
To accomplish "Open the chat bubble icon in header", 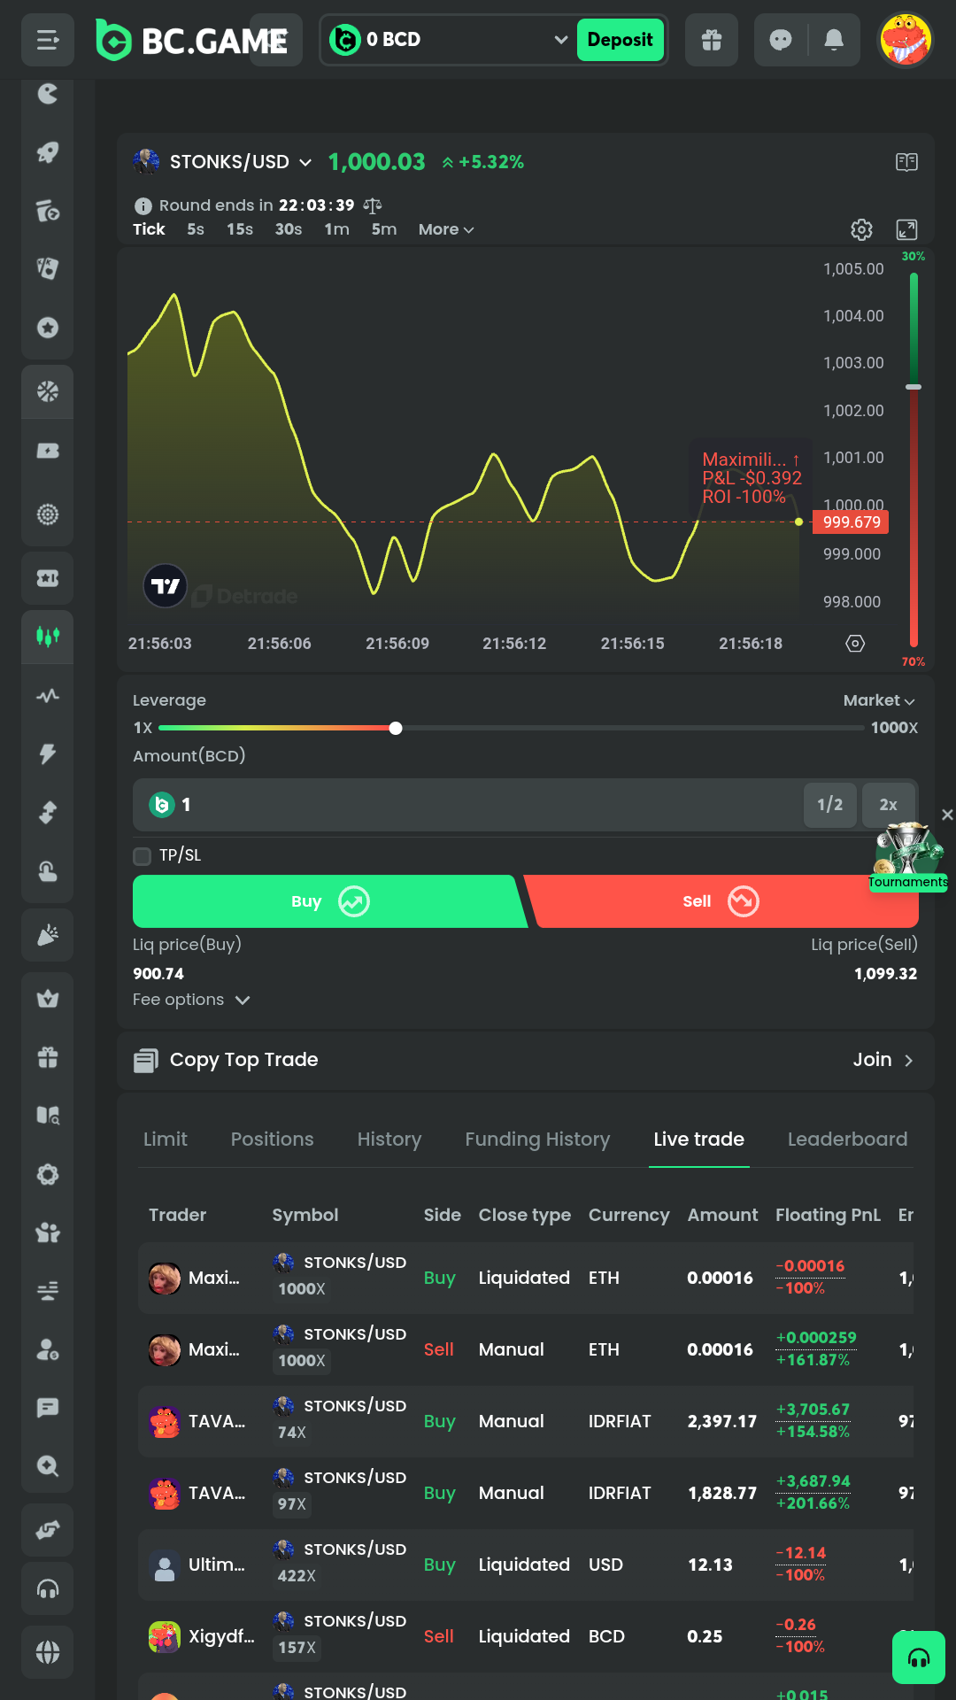I will [781, 40].
